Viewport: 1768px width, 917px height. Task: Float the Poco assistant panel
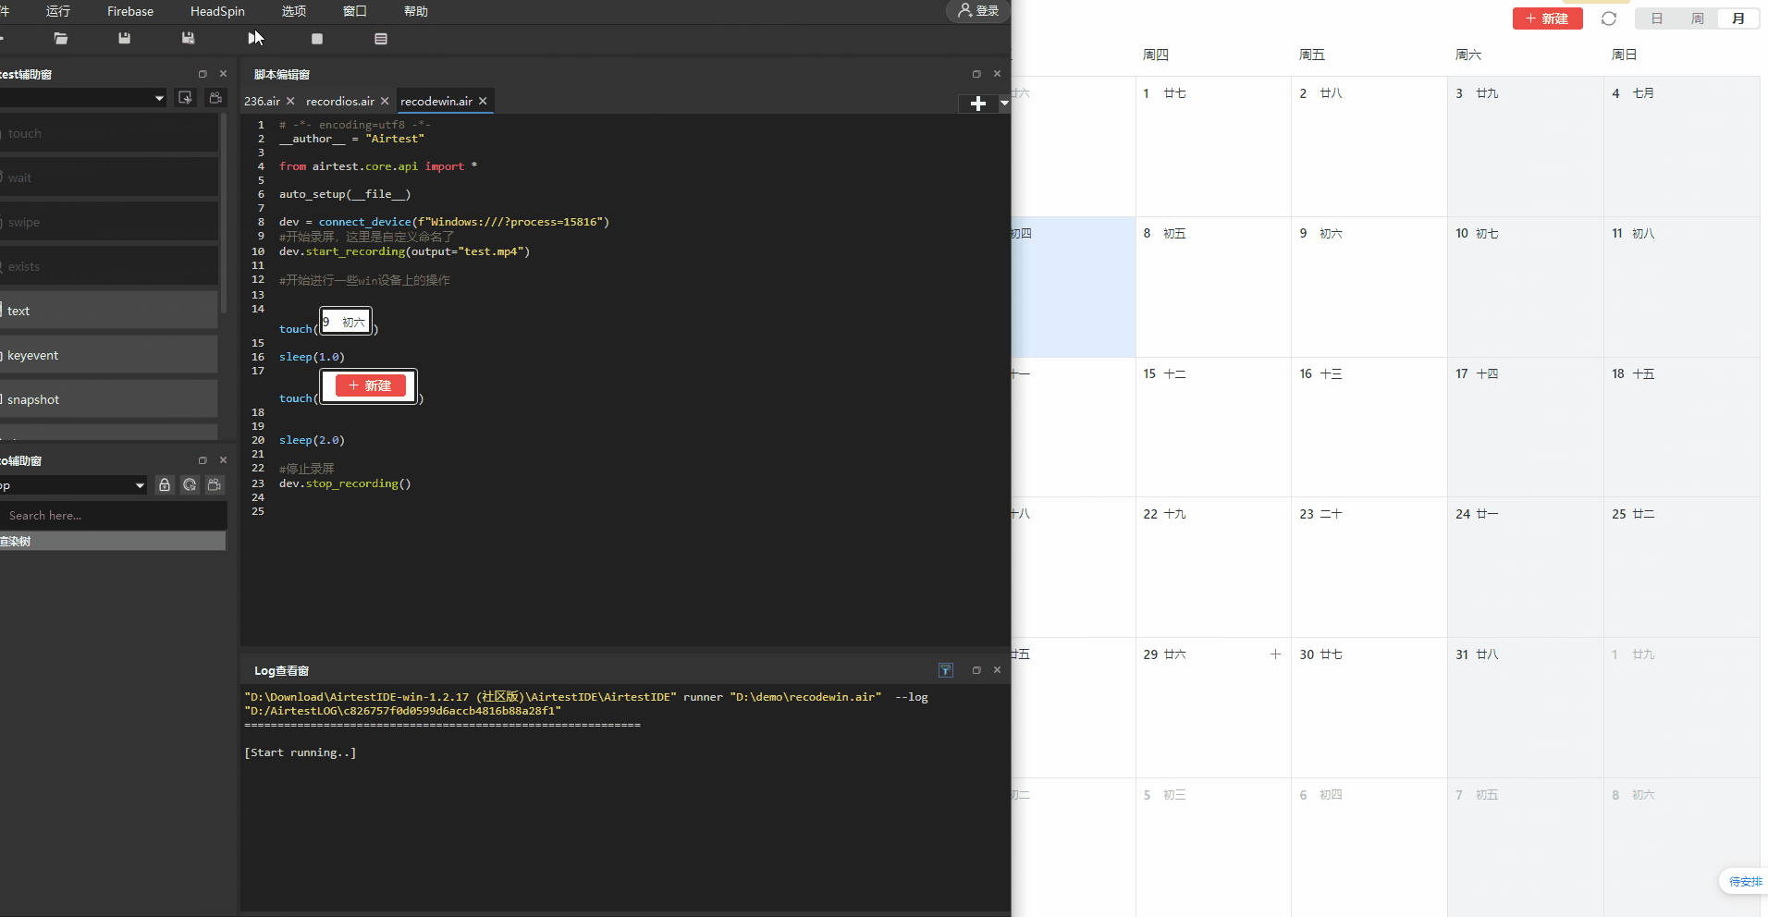click(203, 460)
